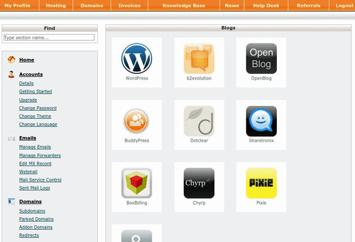Open the Subdomains link
Screen dimensions: 355x242
point(32,211)
